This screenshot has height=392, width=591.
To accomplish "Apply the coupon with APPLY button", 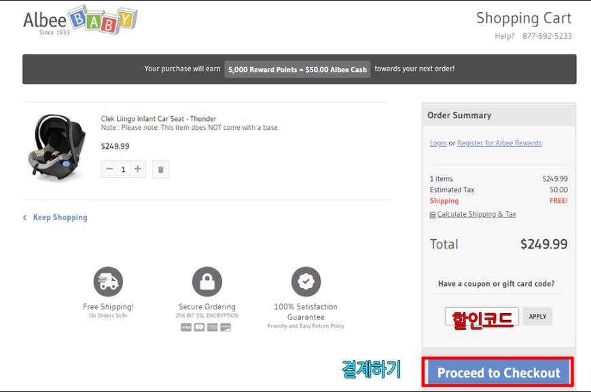I will [x=537, y=317].
